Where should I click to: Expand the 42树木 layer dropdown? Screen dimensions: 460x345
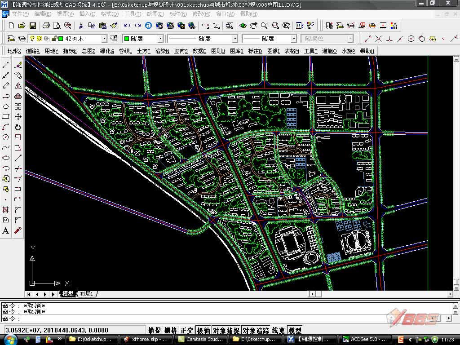(x=104, y=39)
